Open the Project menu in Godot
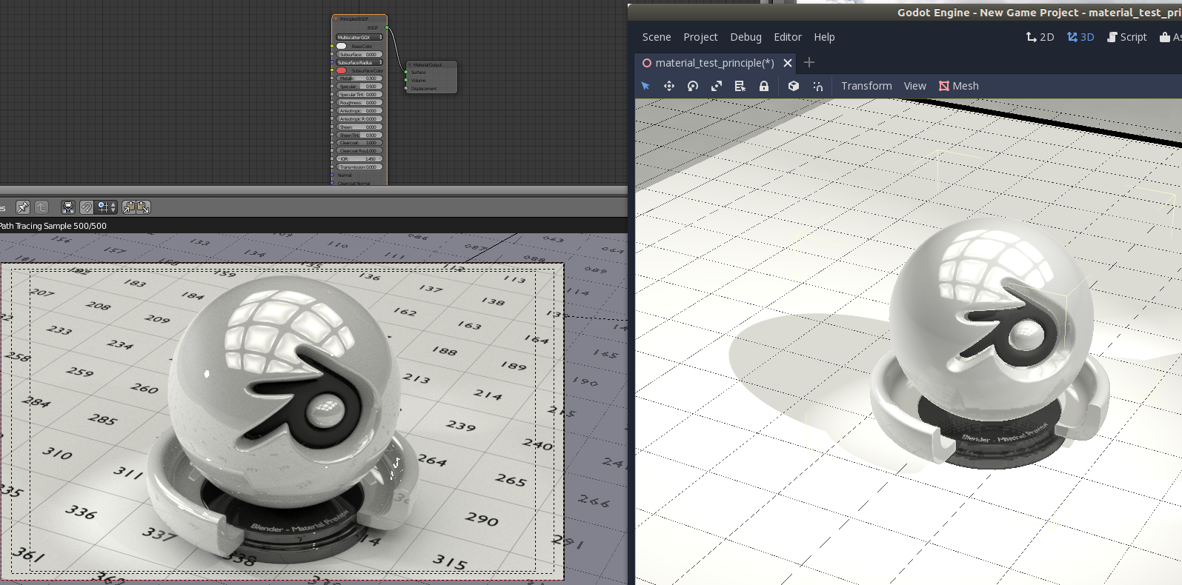1182x585 pixels. [x=700, y=37]
